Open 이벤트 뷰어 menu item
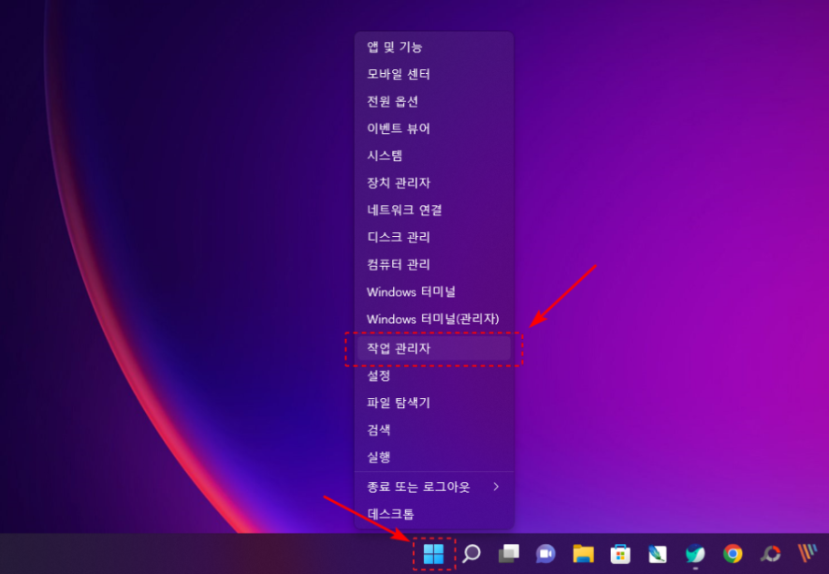Image resolution: width=829 pixels, height=574 pixels. 434,128
